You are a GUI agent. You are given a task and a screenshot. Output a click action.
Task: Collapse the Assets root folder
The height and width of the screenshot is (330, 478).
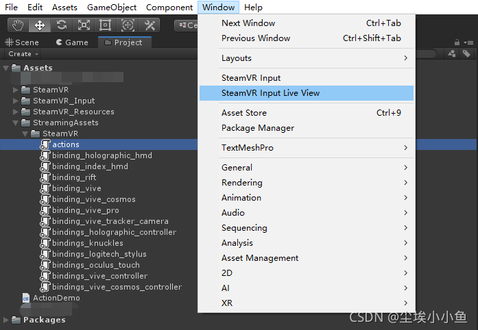pos(5,68)
